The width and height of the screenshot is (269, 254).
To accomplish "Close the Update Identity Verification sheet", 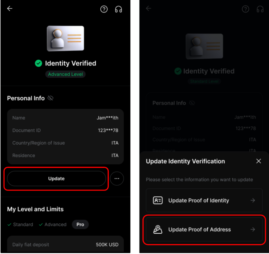I will (259, 161).
